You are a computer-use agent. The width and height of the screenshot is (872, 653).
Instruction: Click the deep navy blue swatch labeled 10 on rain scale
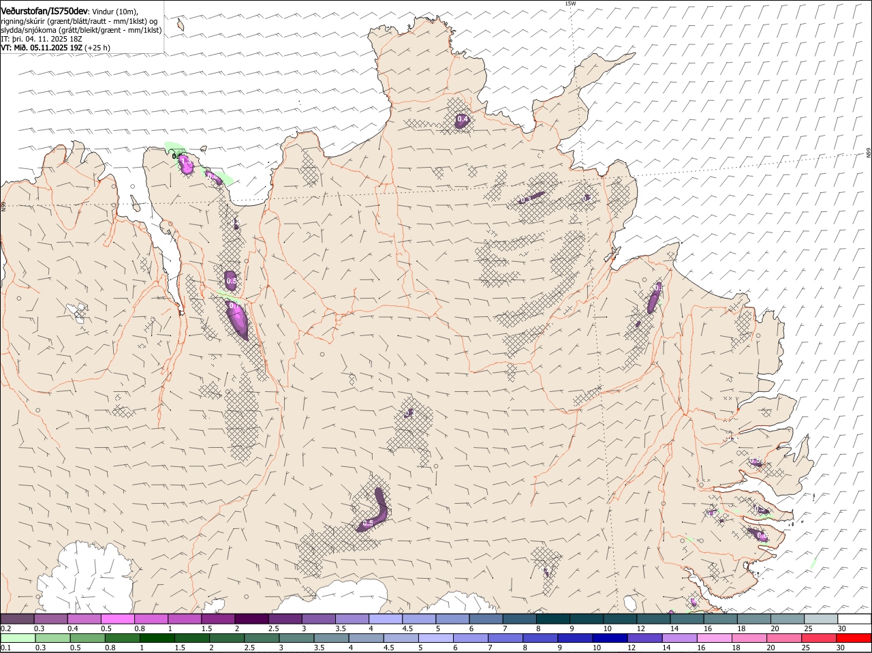coord(610,639)
